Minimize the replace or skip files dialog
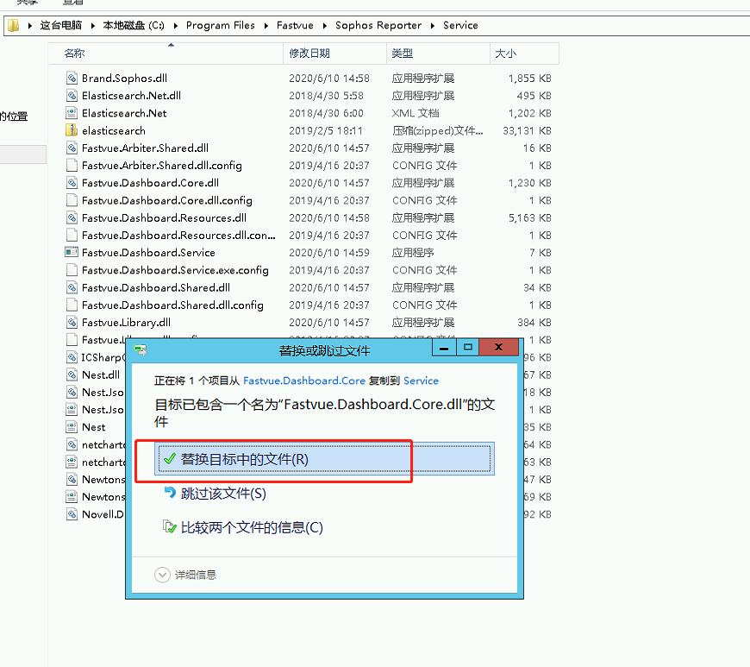 [444, 347]
